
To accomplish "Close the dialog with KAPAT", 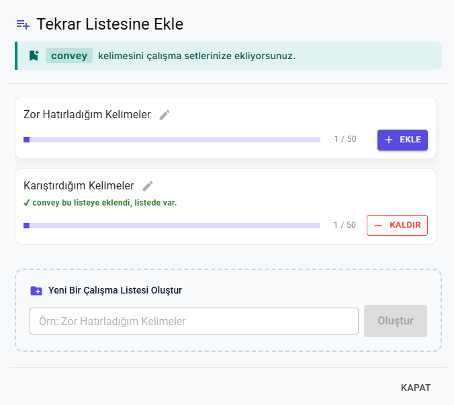I will click(416, 388).
